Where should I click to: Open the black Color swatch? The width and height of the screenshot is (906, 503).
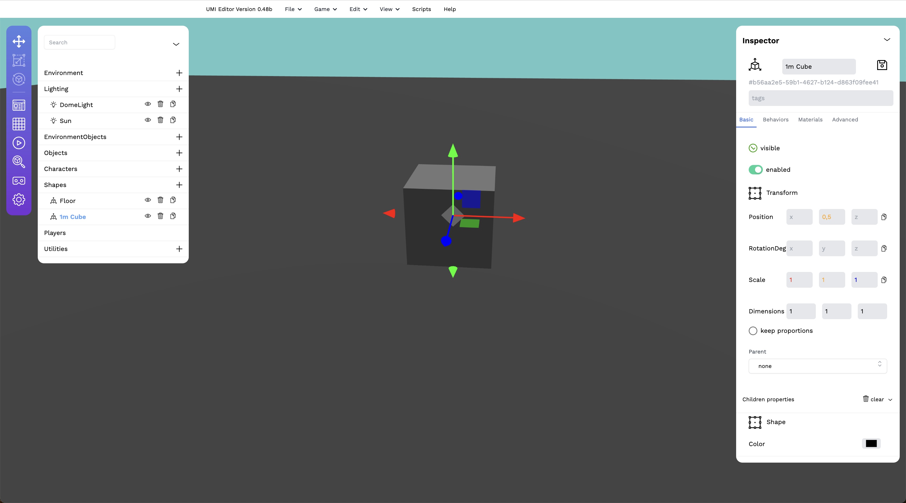click(871, 443)
